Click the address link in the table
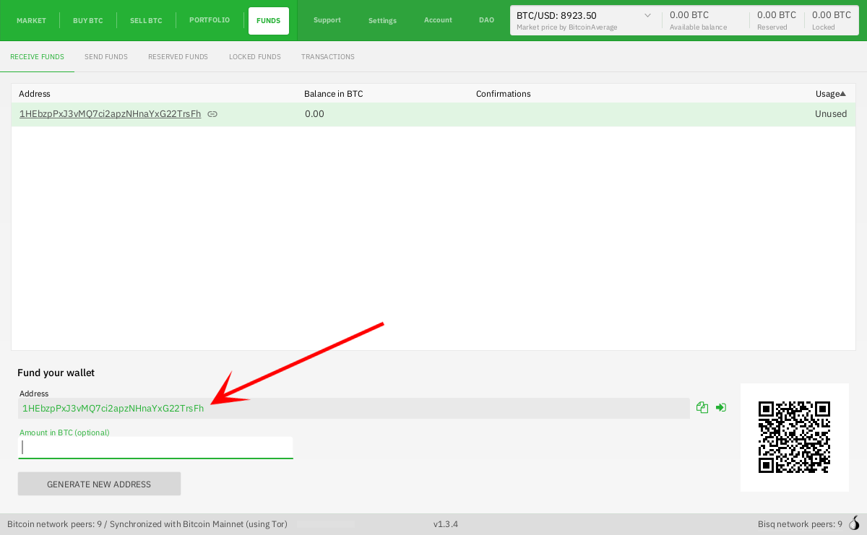867x535 pixels. [110, 114]
